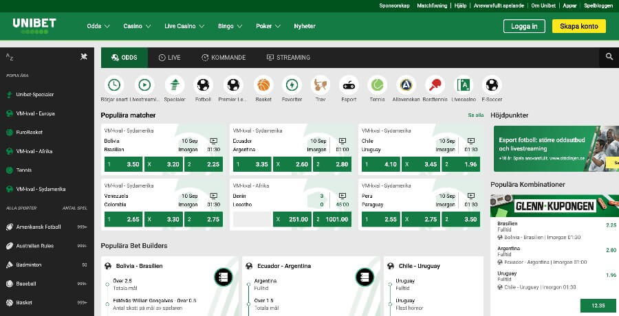Open bet builder icon on Ecuador - Argentina card

365,277
